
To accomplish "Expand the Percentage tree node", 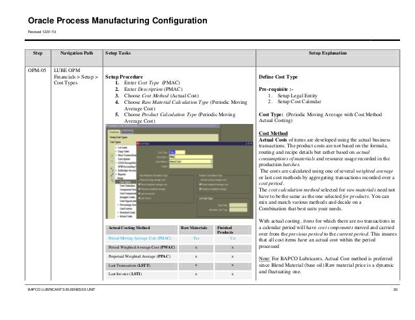I will (118, 205).
